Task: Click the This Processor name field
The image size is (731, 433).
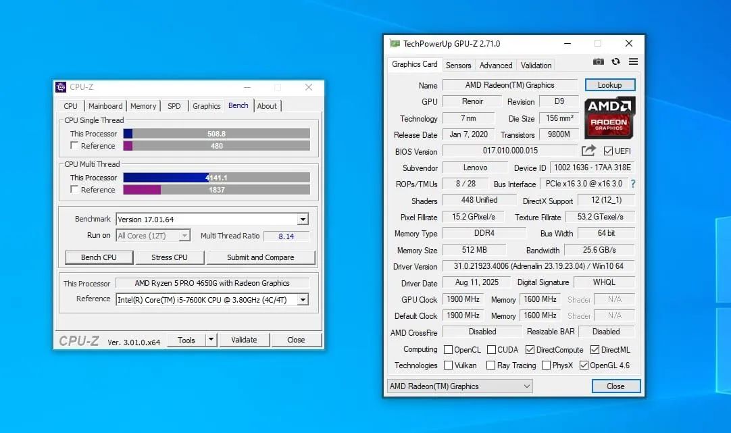Action: [212, 283]
